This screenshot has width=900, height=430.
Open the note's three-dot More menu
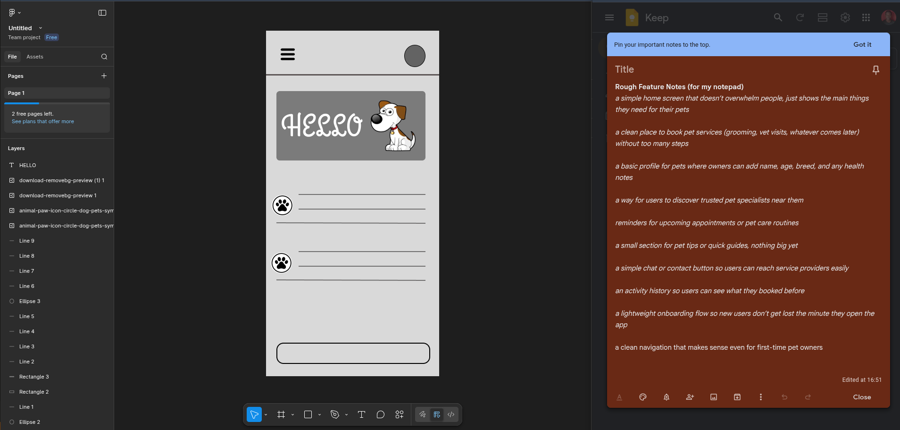[760, 397]
